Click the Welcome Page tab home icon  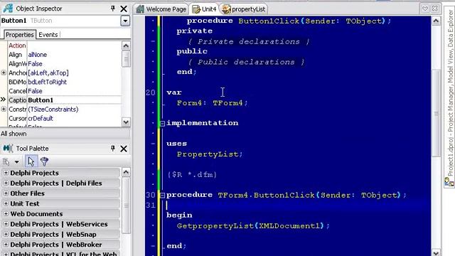(x=140, y=9)
